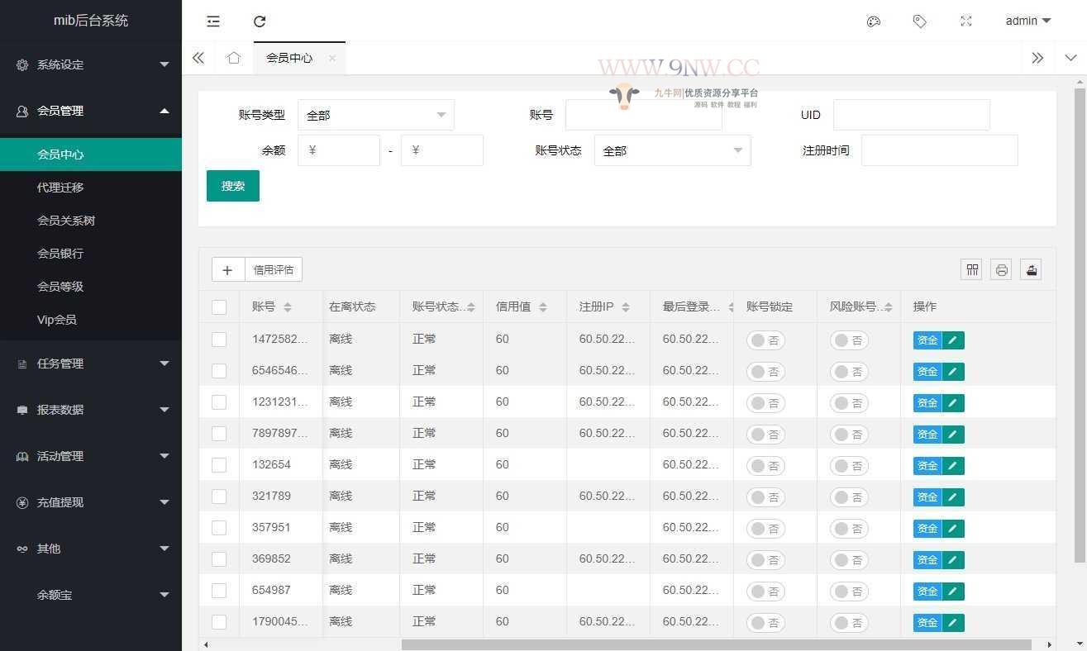Click the 搜索 search button
The width and height of the screenshot is (1087, 651).
pos(233,186)
